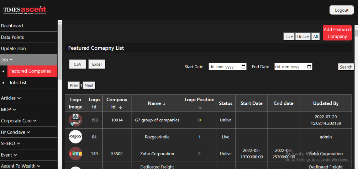Viewport: 358px width, 169px height.
Task: Collapse the Job menu section
Action: coord(28,60)
